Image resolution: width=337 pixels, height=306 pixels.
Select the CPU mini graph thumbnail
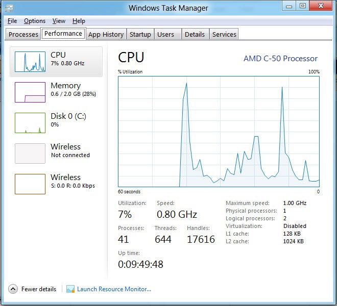point(30,62)
